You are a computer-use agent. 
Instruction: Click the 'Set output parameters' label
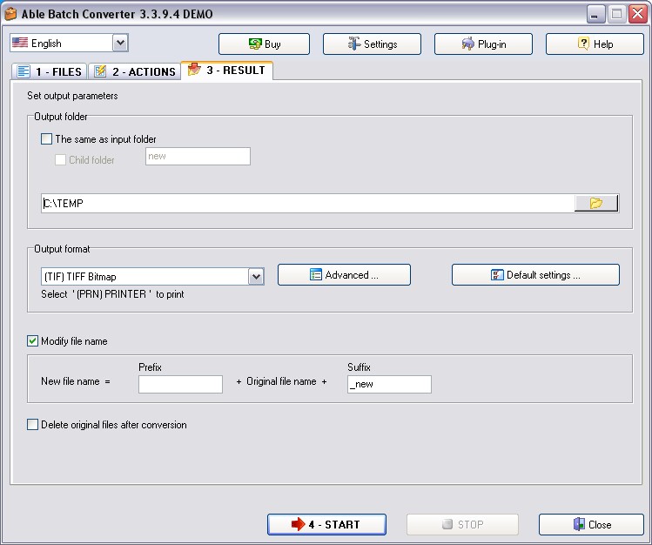pyautogui.click(x=72, y=96)
